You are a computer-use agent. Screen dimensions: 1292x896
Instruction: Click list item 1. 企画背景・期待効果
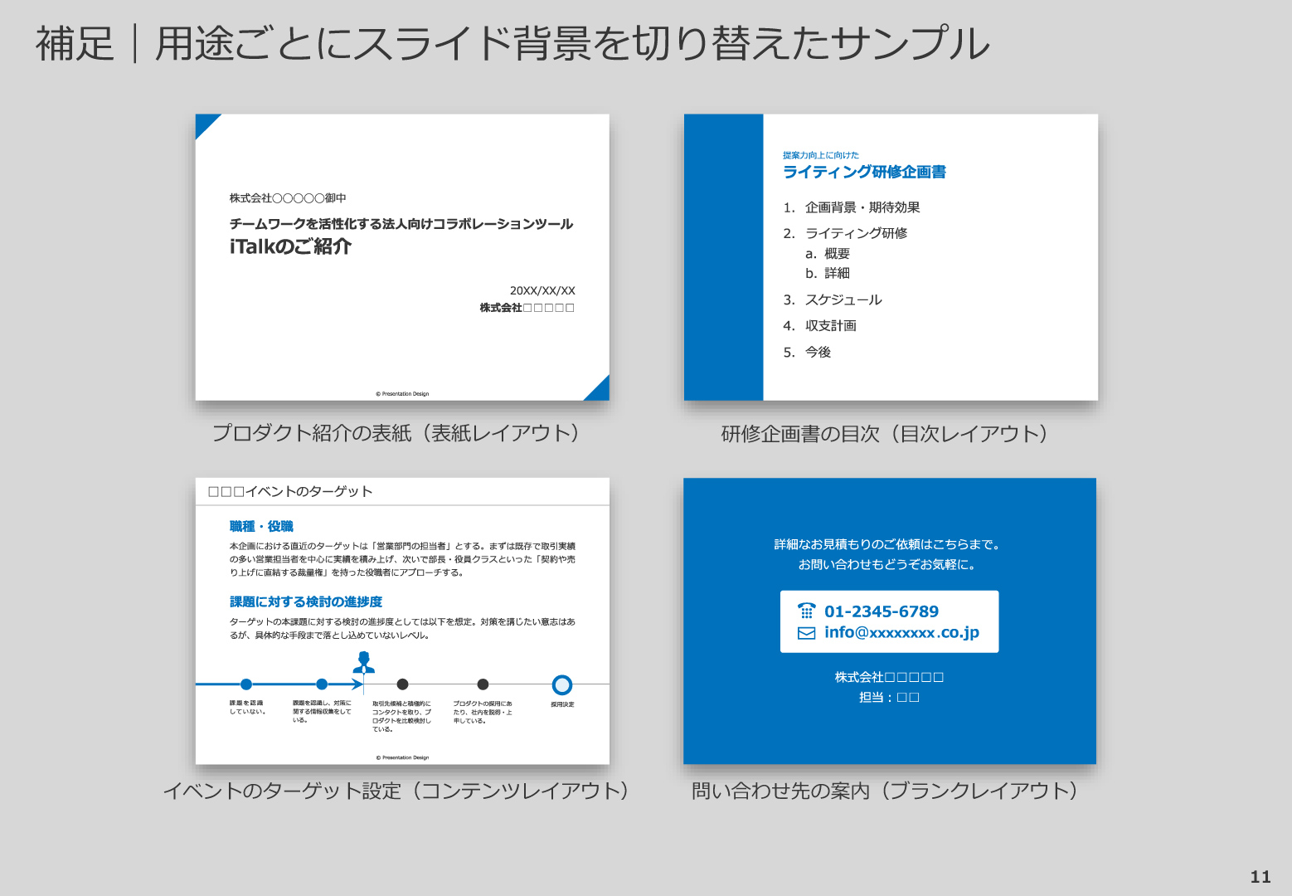(x=852, y=207)
